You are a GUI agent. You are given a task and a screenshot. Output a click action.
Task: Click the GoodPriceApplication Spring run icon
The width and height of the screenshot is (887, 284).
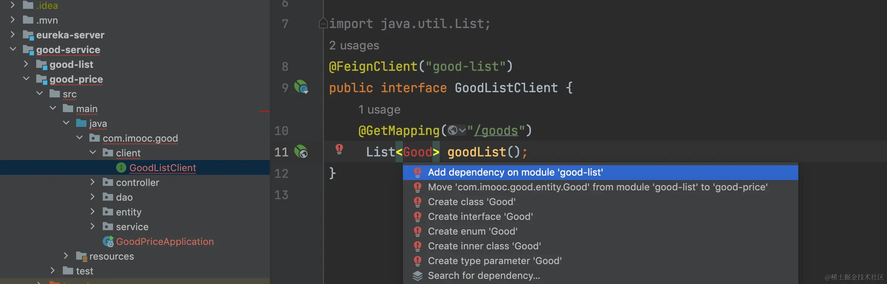[x=108, y=241]
